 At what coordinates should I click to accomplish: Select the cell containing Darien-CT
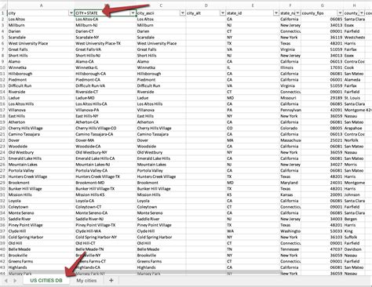(x=105, y=31)
